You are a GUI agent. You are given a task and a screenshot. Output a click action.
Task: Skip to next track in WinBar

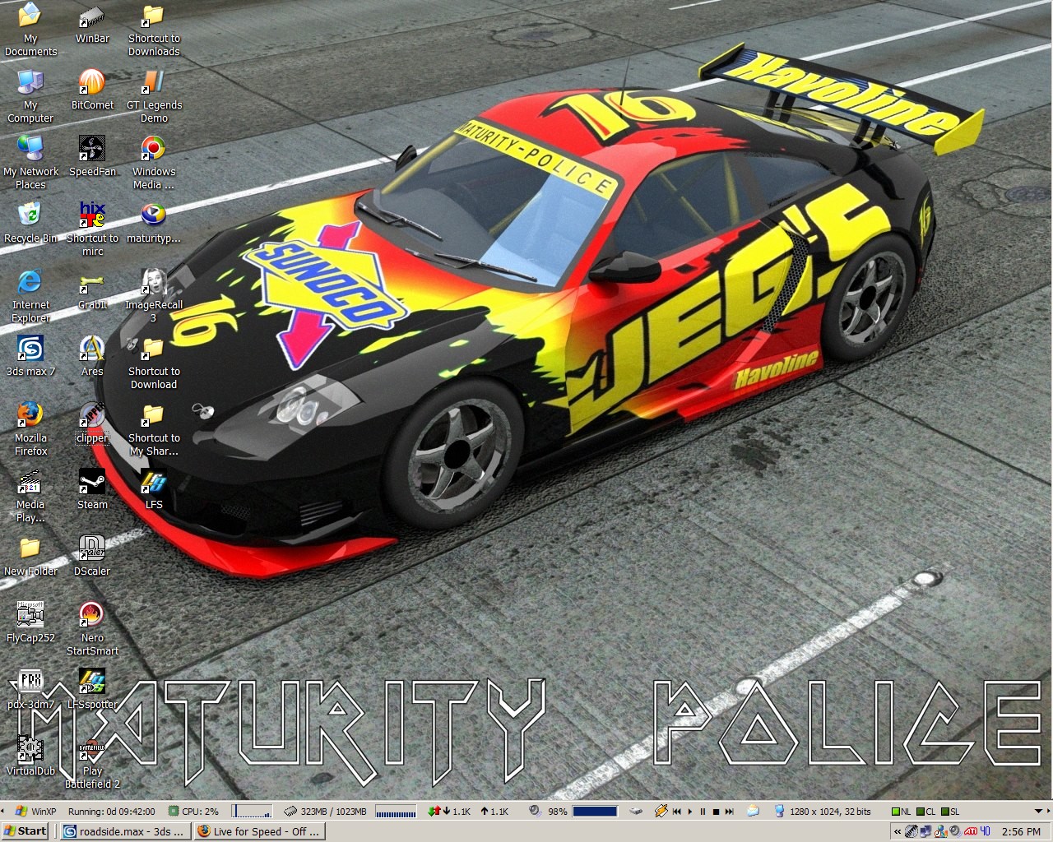click(x=729, y=812)
